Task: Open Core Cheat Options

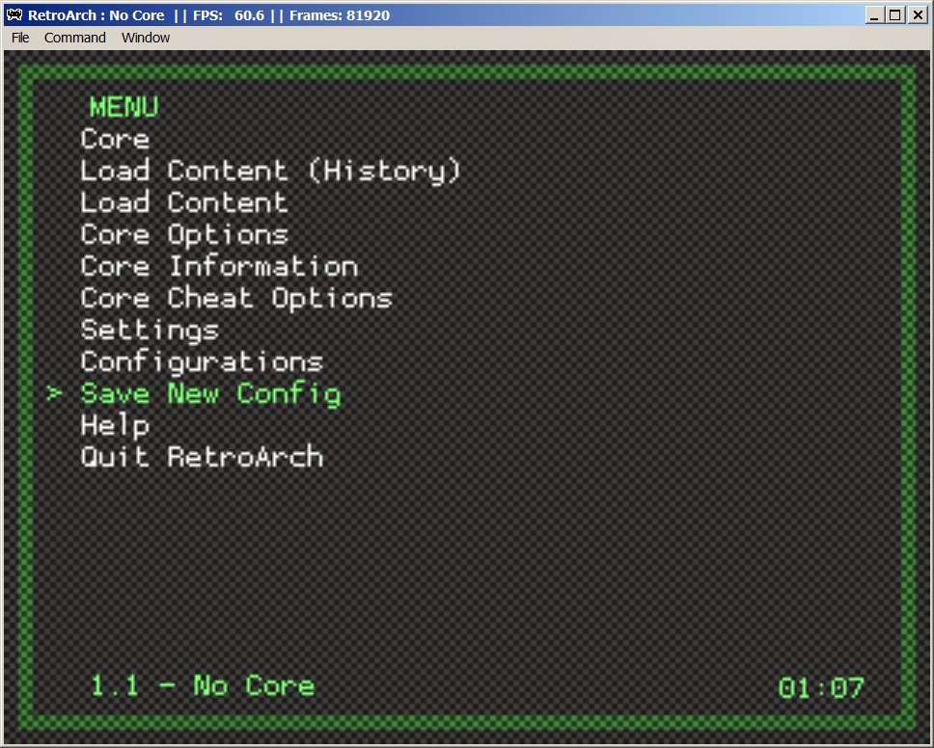Action: [x=236, y=299]
